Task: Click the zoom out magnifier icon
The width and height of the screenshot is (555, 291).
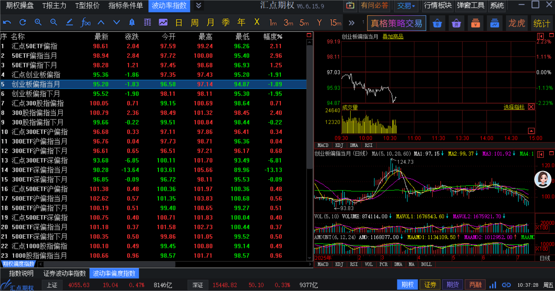Action: (x=54, y=22)
